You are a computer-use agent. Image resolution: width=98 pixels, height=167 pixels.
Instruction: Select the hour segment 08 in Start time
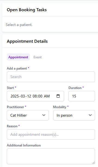click(x=35, y=96)
